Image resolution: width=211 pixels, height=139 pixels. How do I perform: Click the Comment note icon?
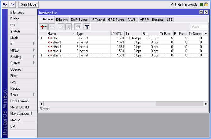tap(77, 27)
